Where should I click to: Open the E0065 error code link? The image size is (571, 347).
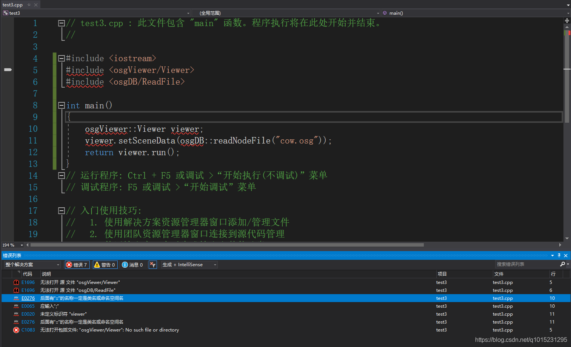click(x=28, y=306)
